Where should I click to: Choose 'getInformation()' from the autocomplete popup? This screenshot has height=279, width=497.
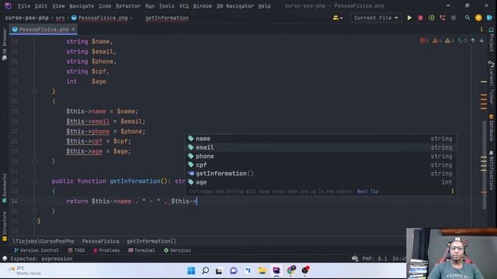pyautogui.click(x=321, y=174)
